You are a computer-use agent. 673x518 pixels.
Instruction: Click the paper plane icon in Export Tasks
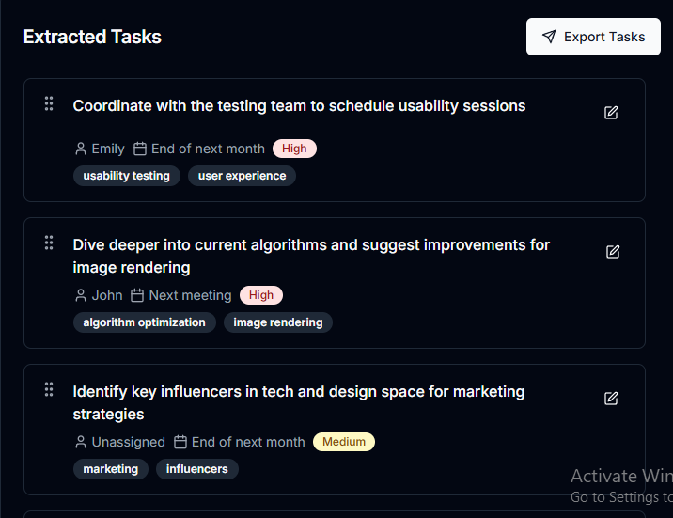549,37
